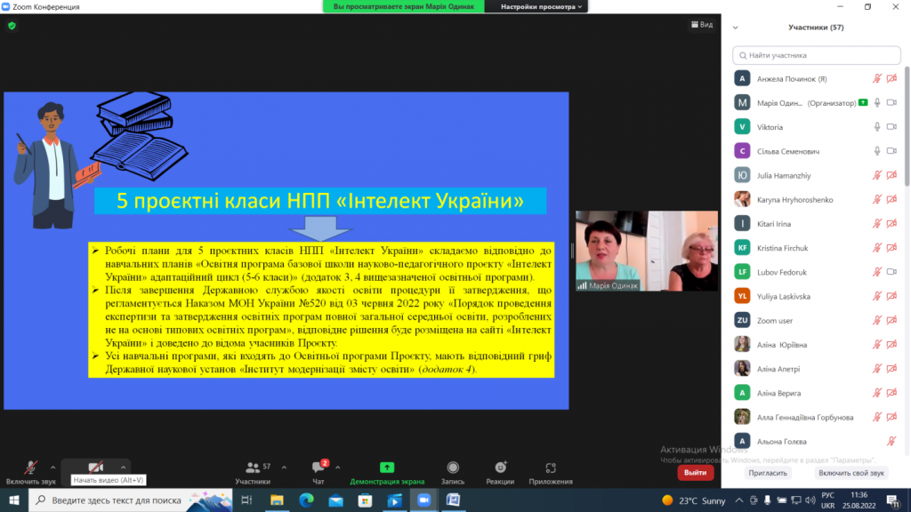Click Lubov Fedoruk's camera icon
Screen dimensions: 911x512
[891, 272]
